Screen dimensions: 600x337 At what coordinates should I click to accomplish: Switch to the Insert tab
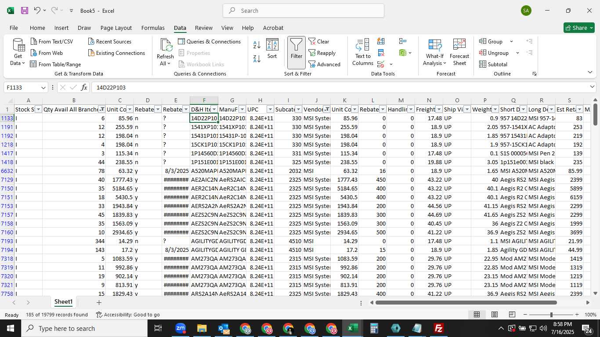tap(61, 28)
